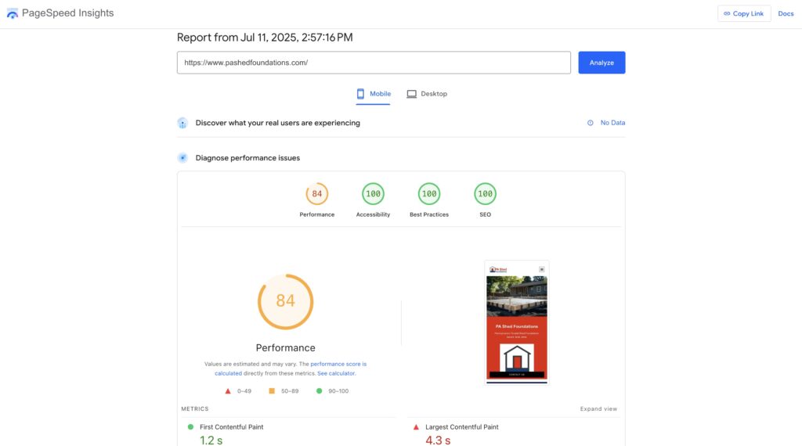Click the Copy Link button
This screenshot has width=802, height=446.
(x=743, y=13)
